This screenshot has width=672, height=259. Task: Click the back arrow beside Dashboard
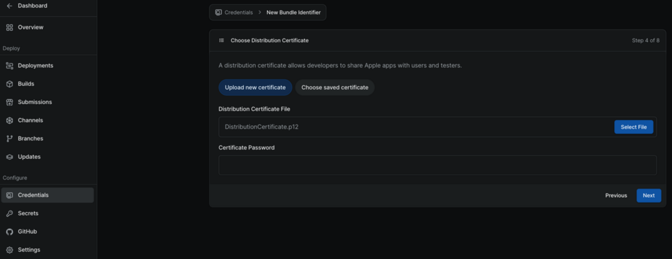point(9,6)
